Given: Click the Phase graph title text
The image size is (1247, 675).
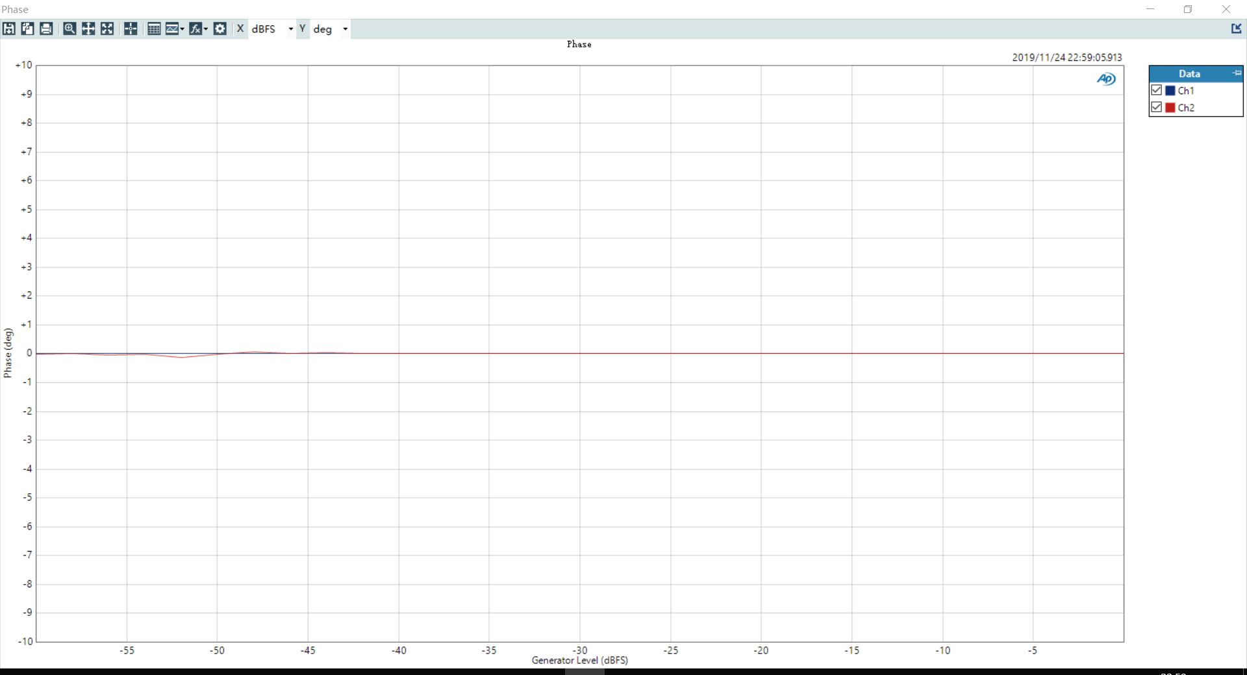Looking at the screenshot, I should click(579, 44).
